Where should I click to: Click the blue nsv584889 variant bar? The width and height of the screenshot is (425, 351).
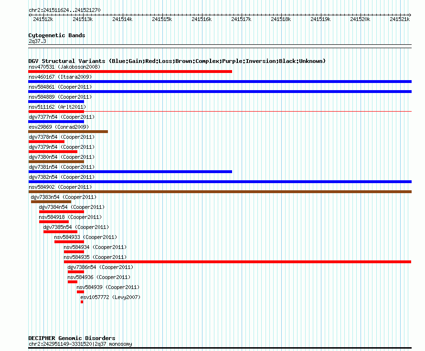coord(56,102)
